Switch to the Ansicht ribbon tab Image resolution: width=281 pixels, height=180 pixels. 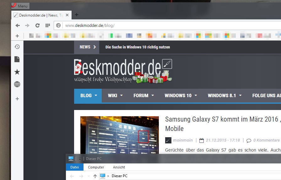[119, 167]
